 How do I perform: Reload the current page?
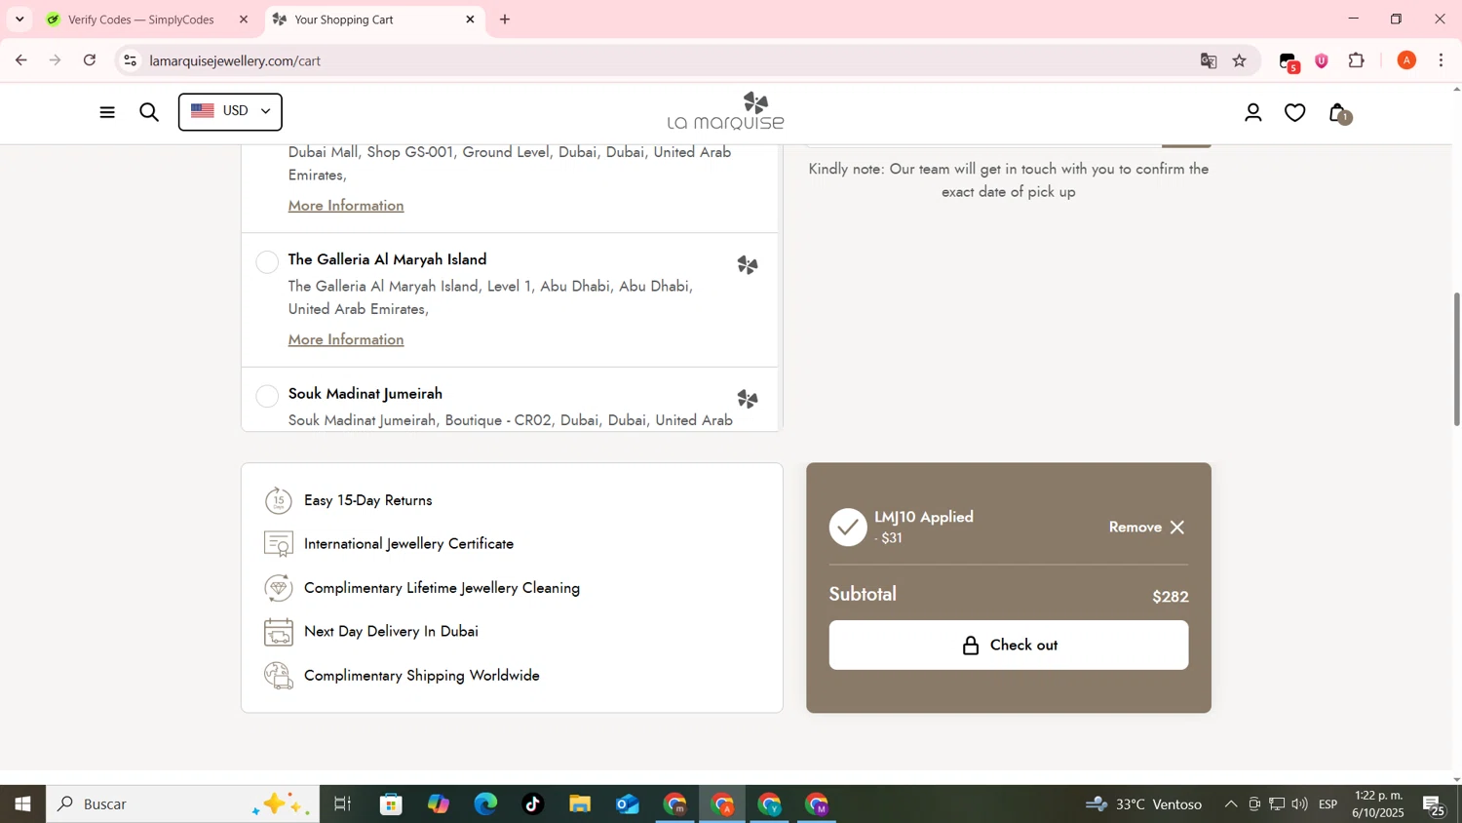coord(90,60)
